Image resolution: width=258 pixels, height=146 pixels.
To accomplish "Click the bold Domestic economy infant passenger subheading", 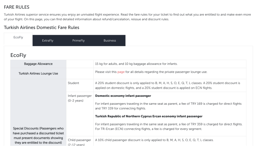I will coord(123,96).
